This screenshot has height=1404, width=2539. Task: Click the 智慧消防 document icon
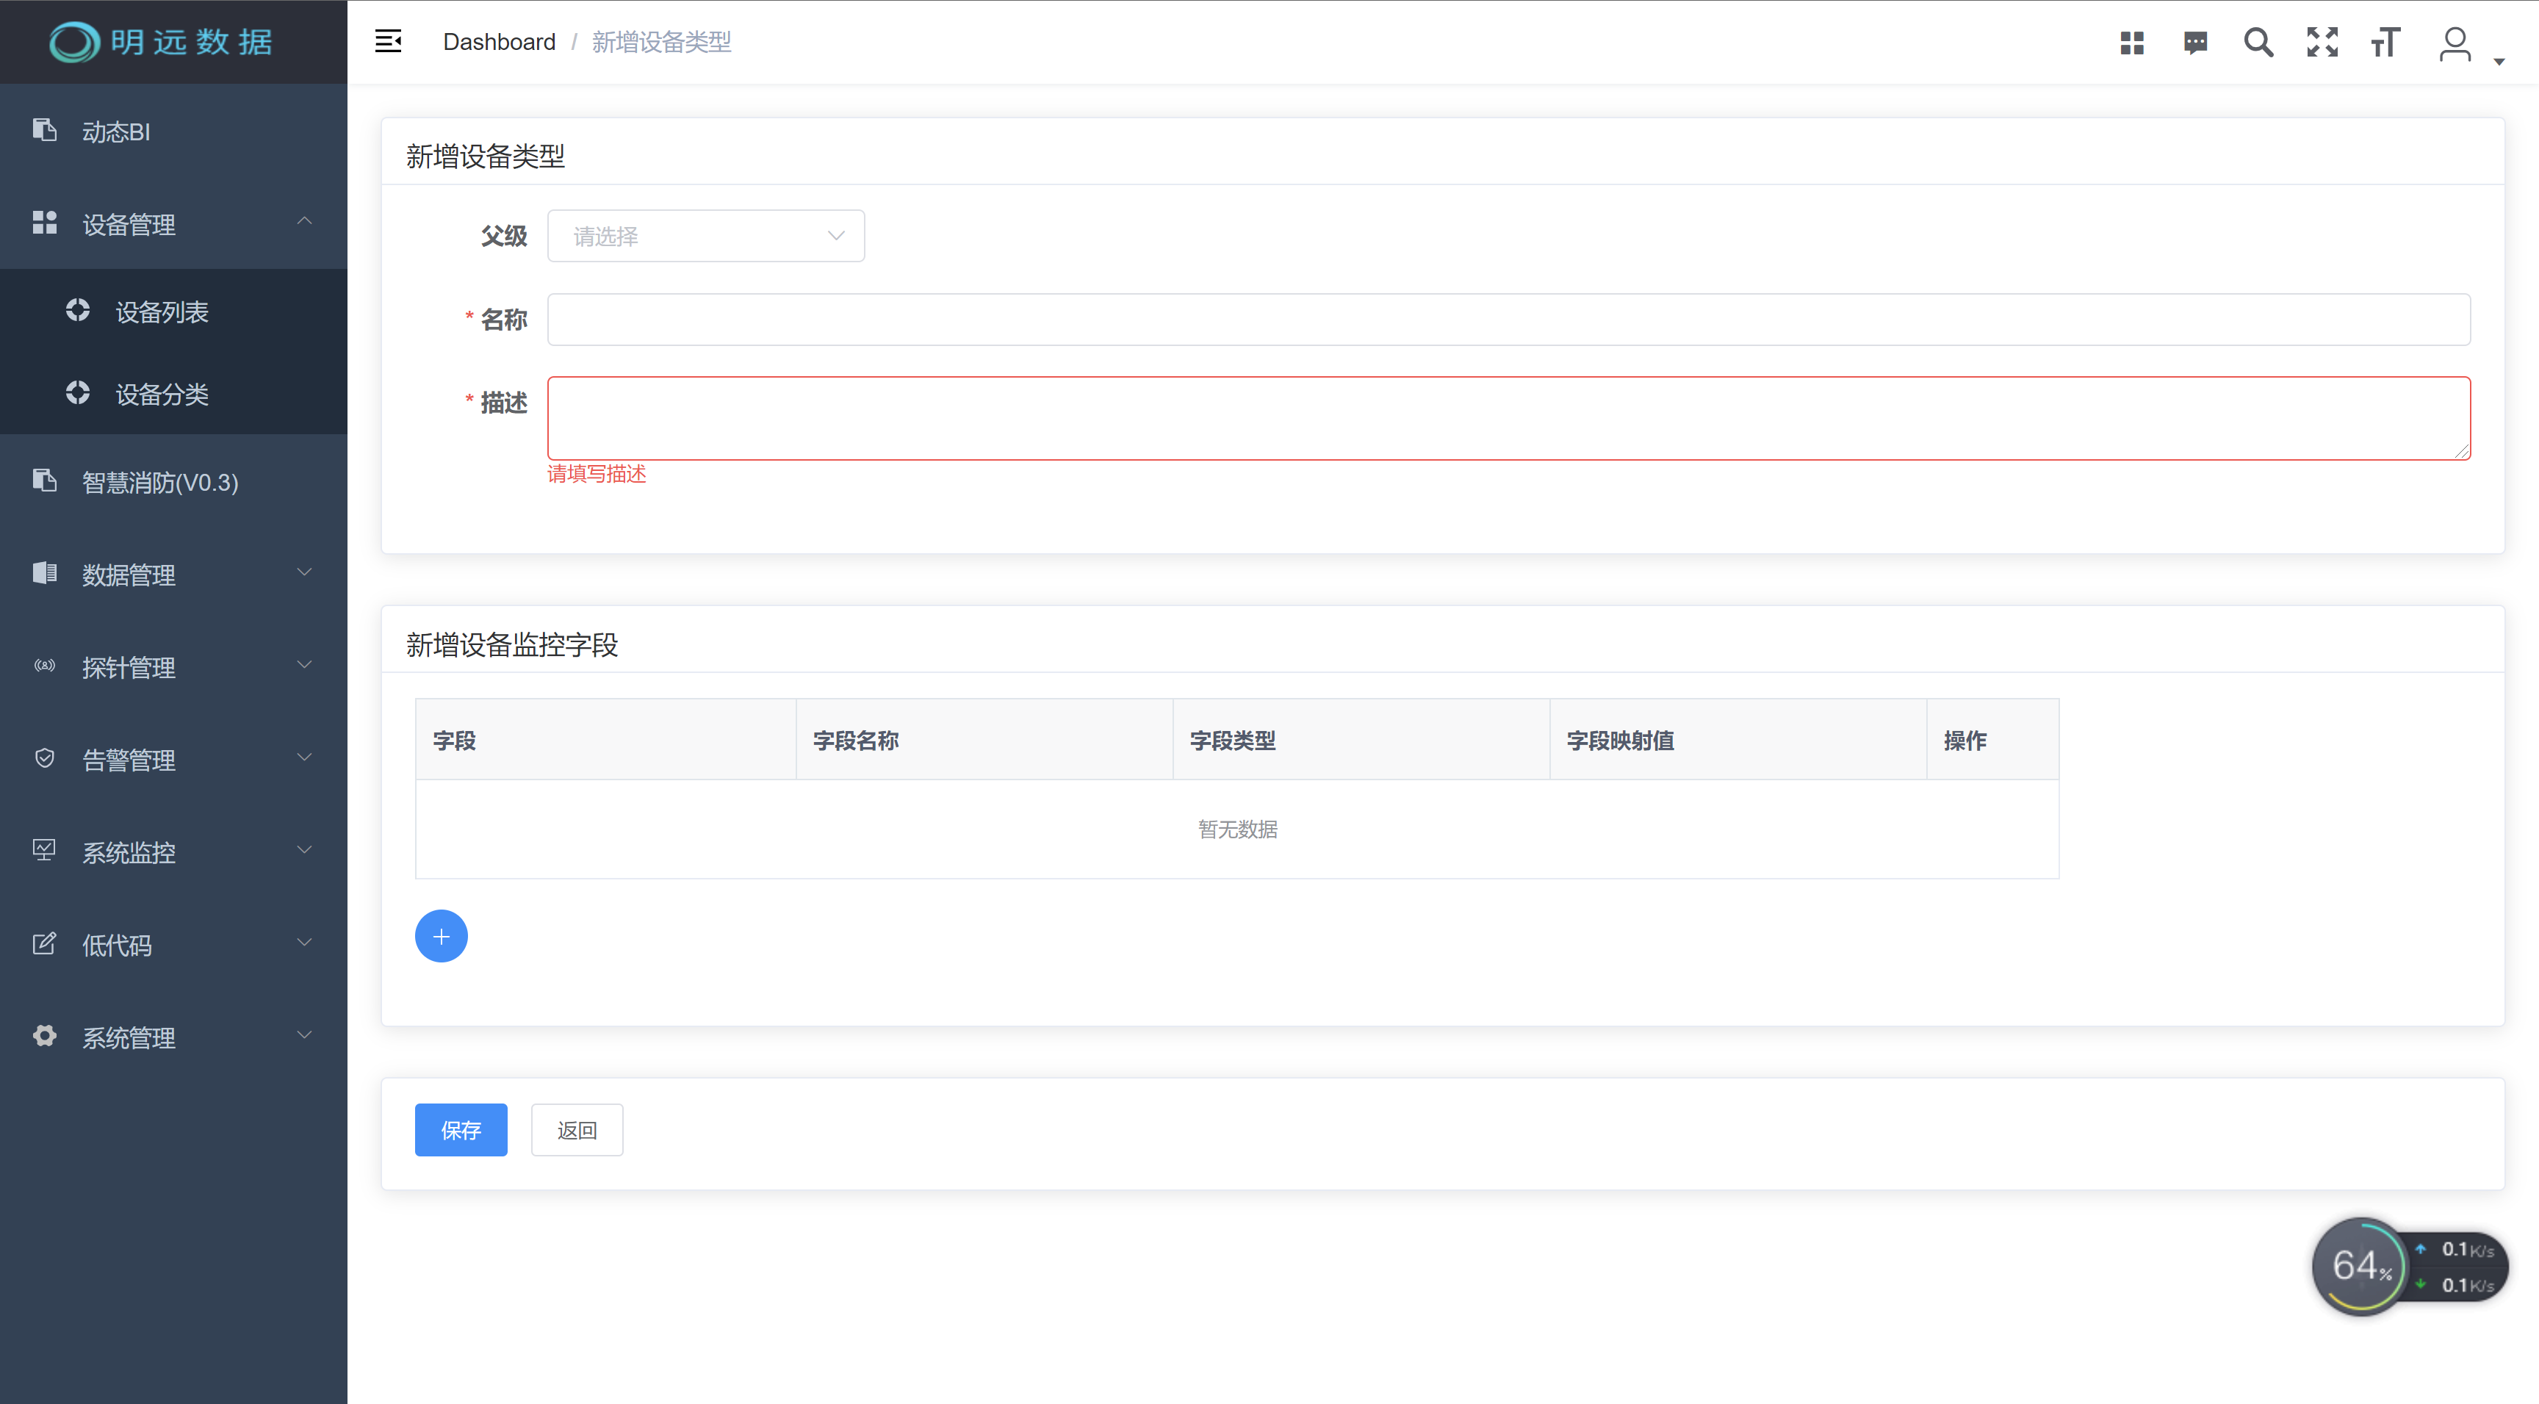(x=44, y=480)
